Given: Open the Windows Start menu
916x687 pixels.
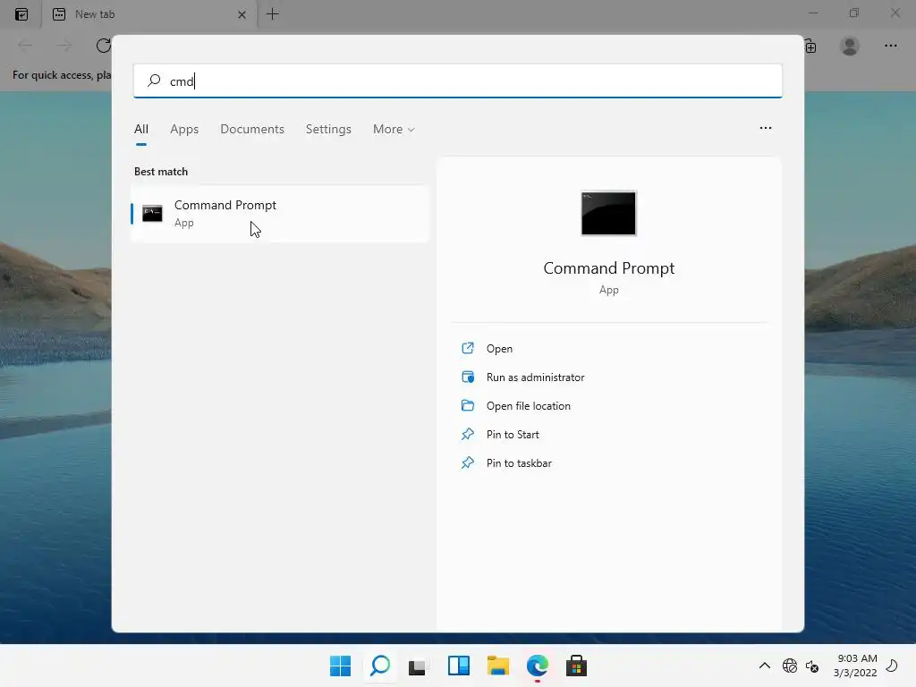Looking at the screenshot, I should tap(340, 666).
